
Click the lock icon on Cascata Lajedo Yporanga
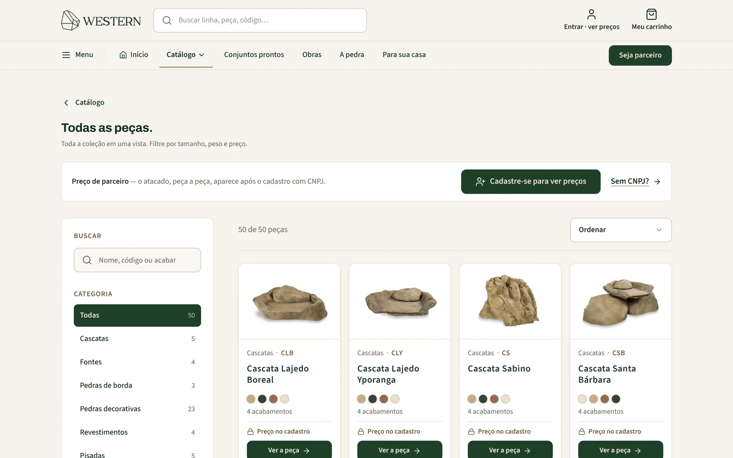[x=361, y=431]
